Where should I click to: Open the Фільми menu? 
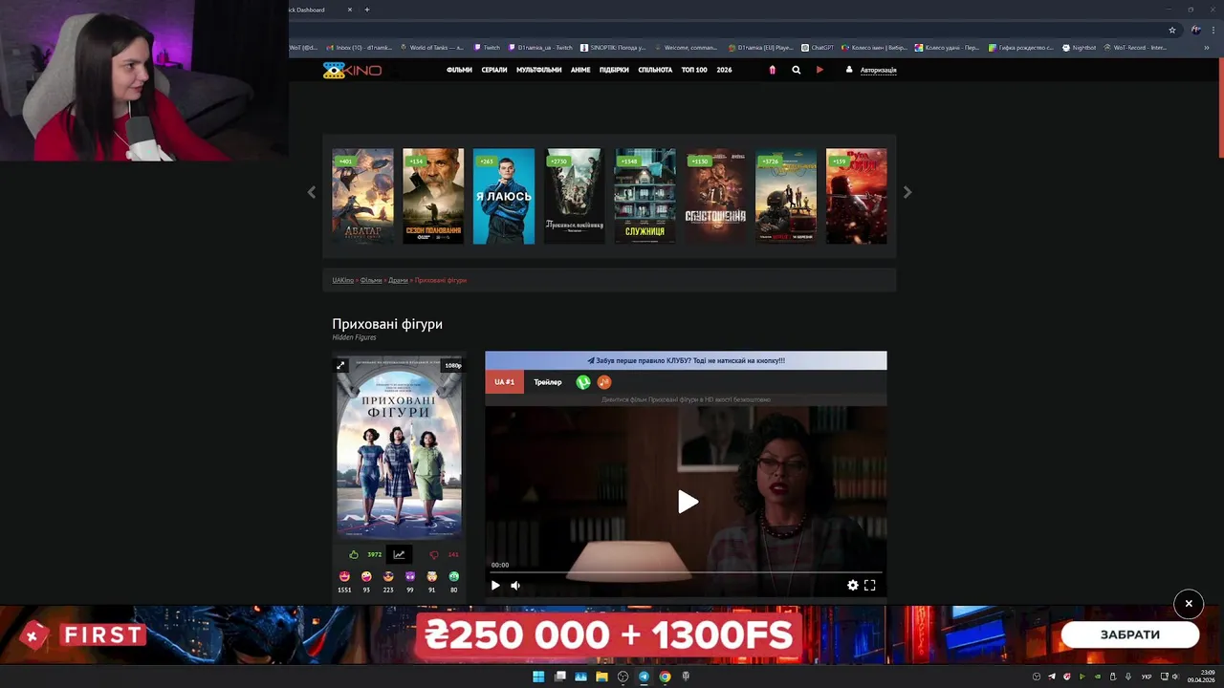click(459, 70)
